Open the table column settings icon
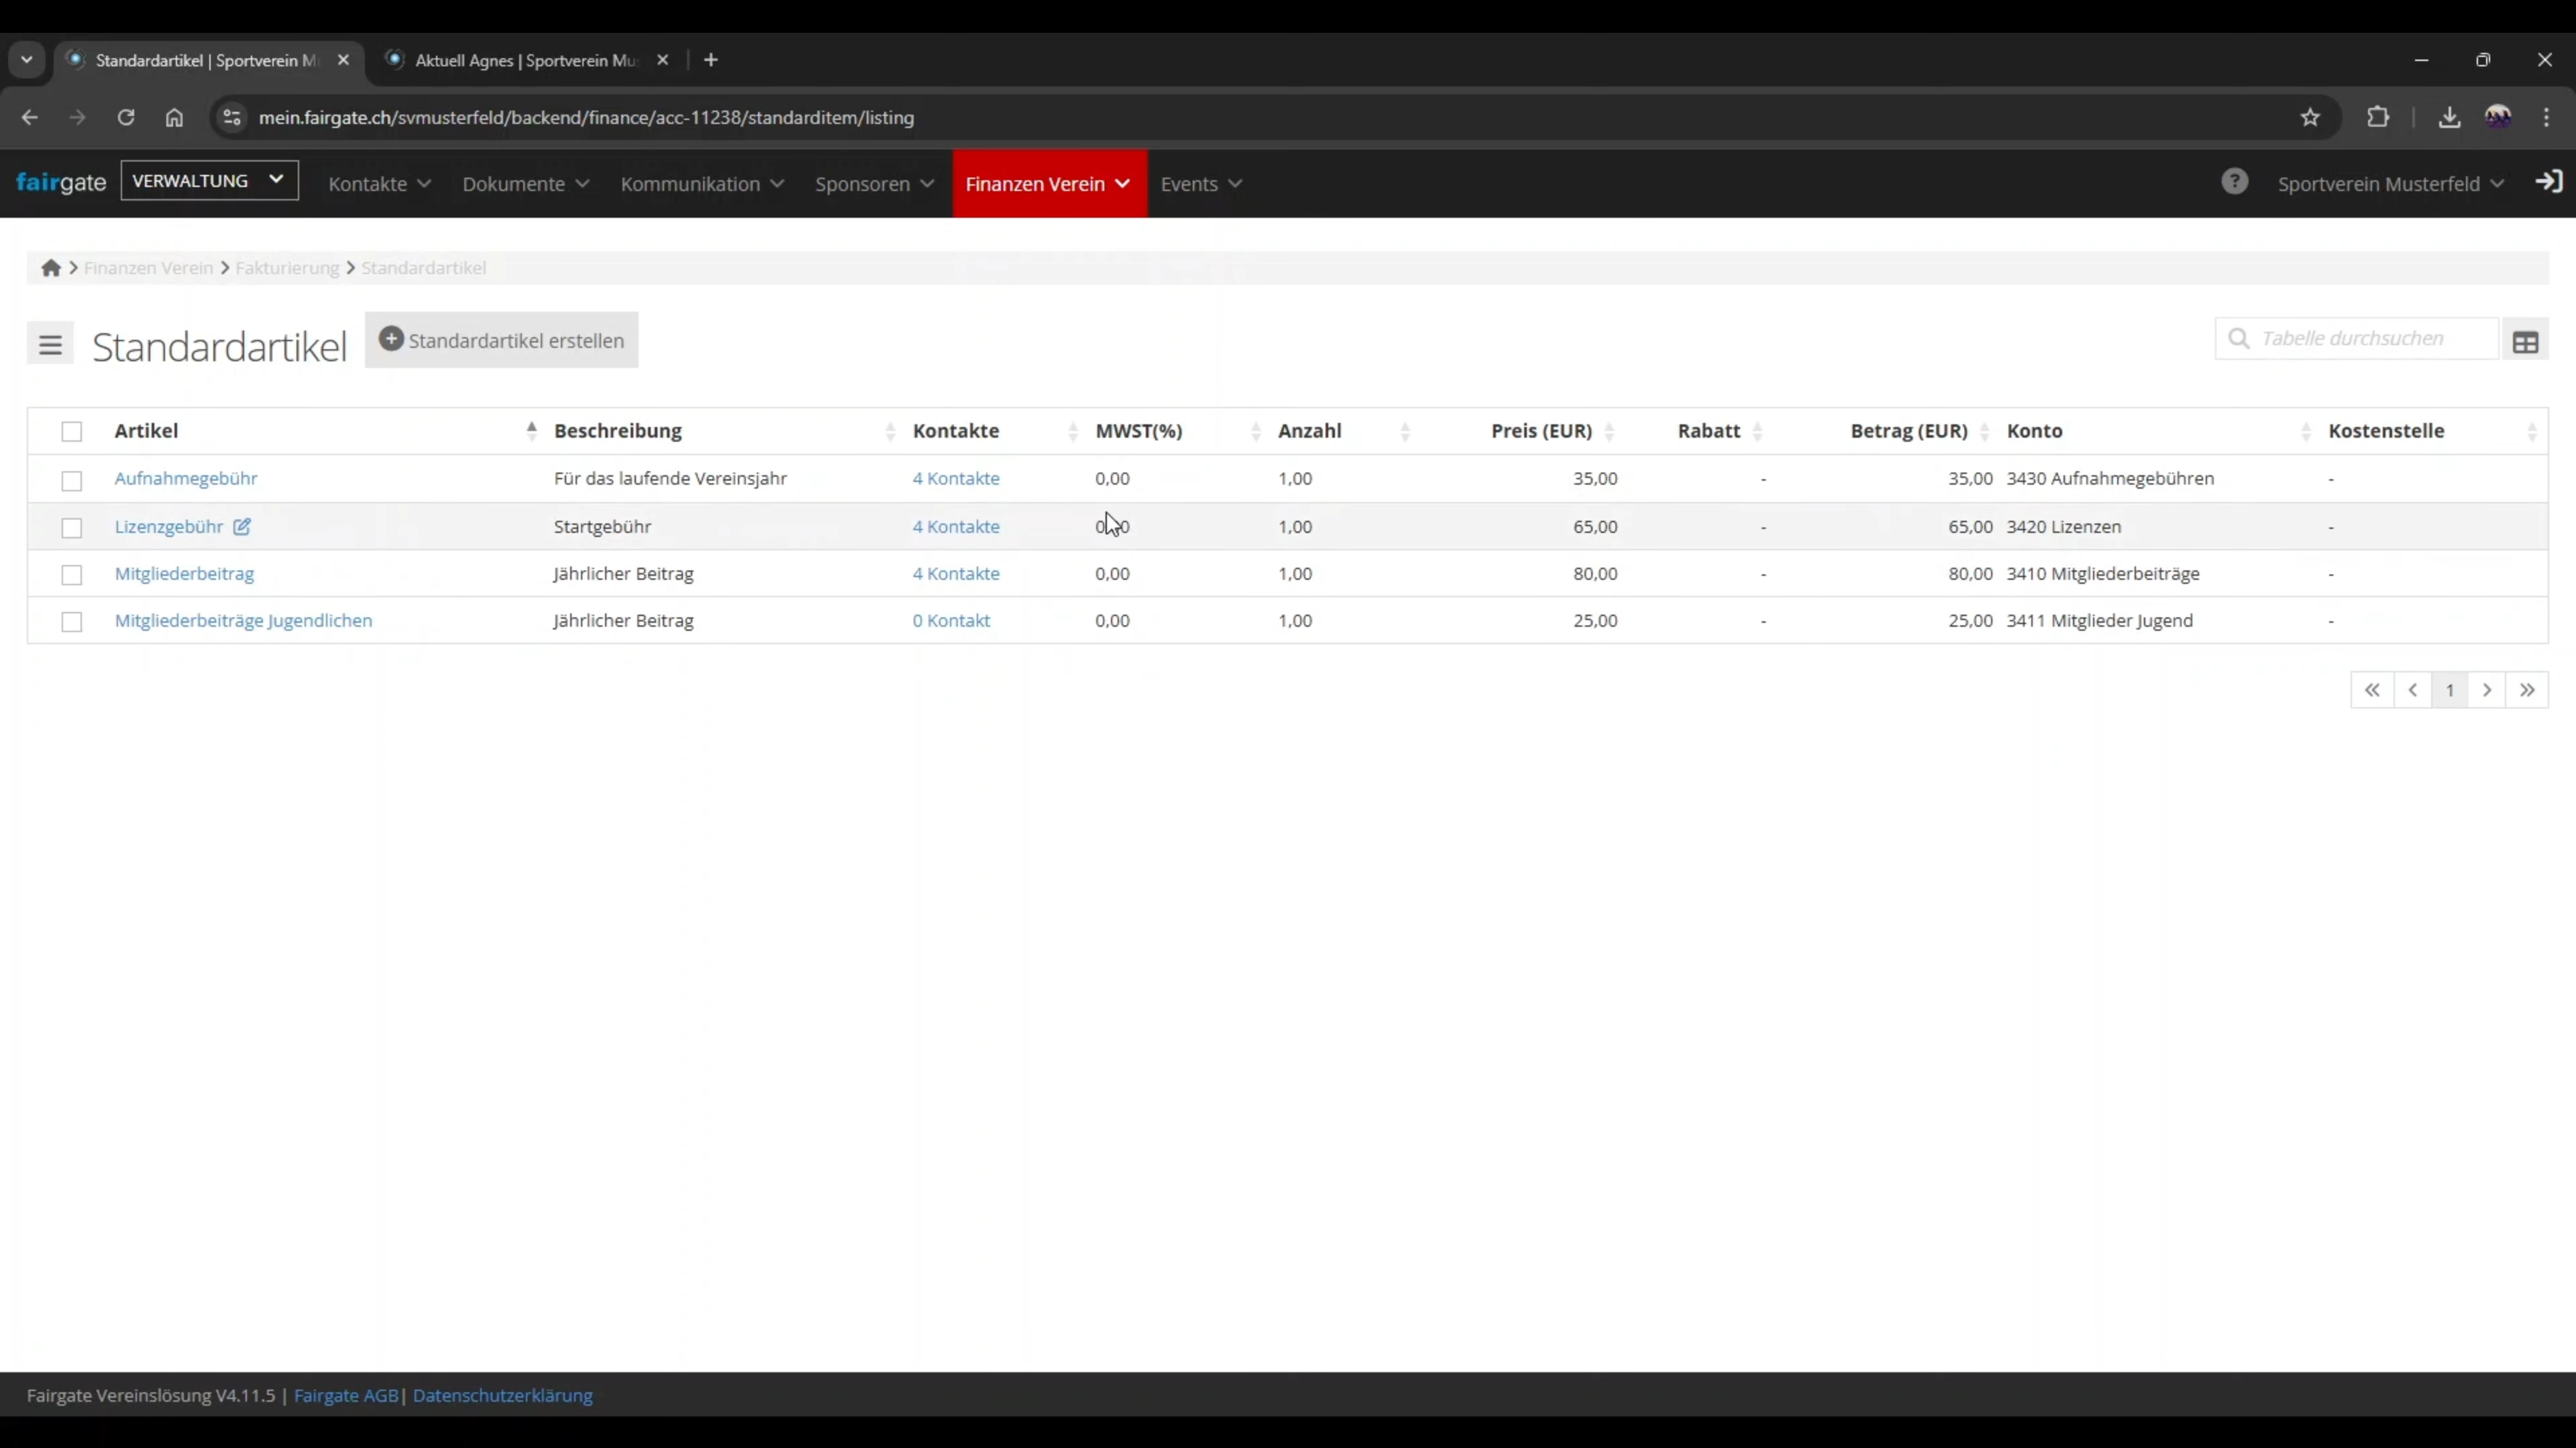Image resolution: width=2576 pixels, height=1448 pixels. (2525, 342)
